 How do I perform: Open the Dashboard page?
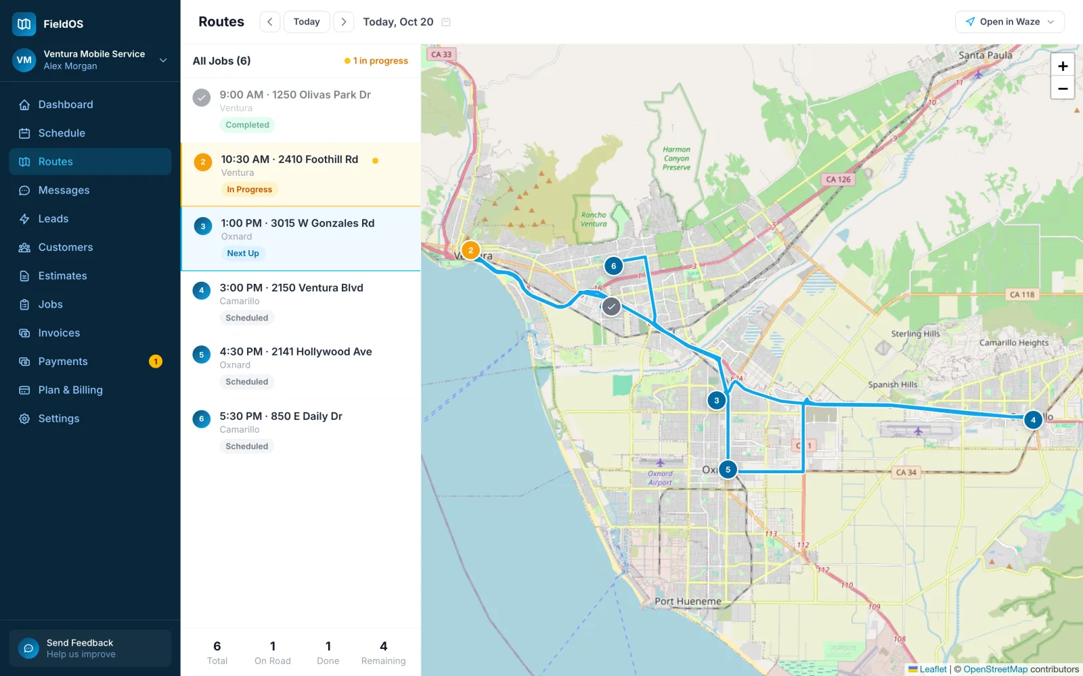(90, 105)
